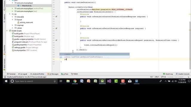The image size is (191, 107).
Task: Open the Android Profiler tab
Action: pyautogui.click(x=37, y=74)
